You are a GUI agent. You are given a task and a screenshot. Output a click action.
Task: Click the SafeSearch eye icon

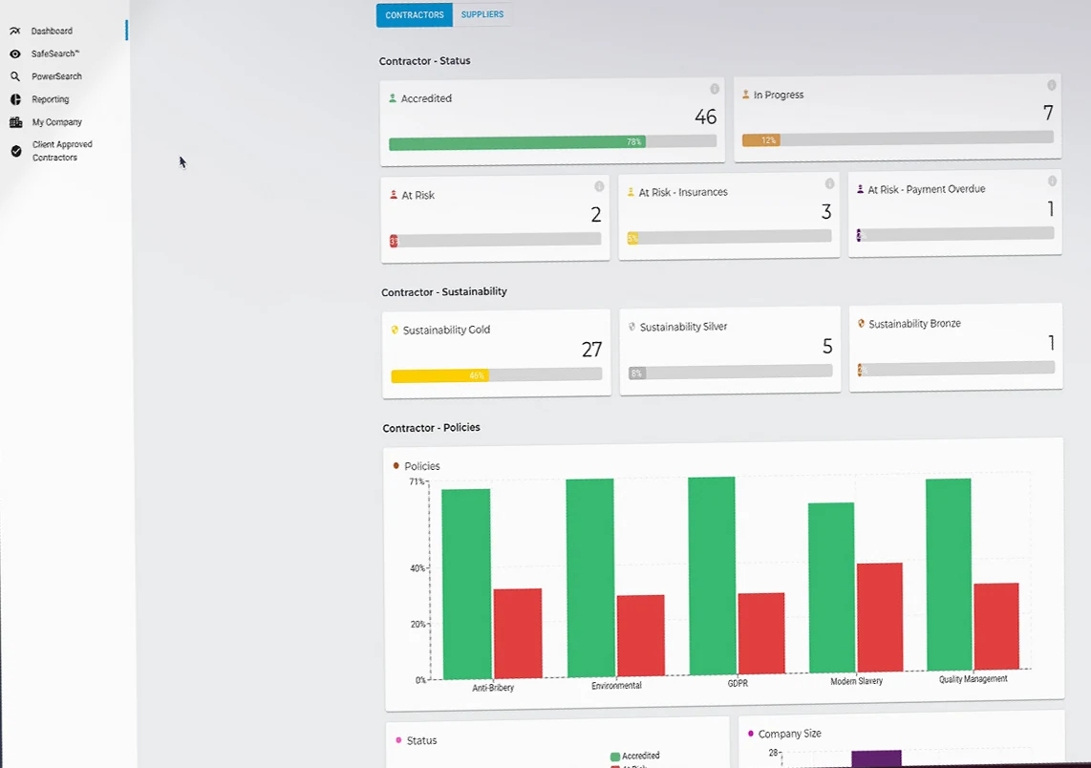point(14,53)
